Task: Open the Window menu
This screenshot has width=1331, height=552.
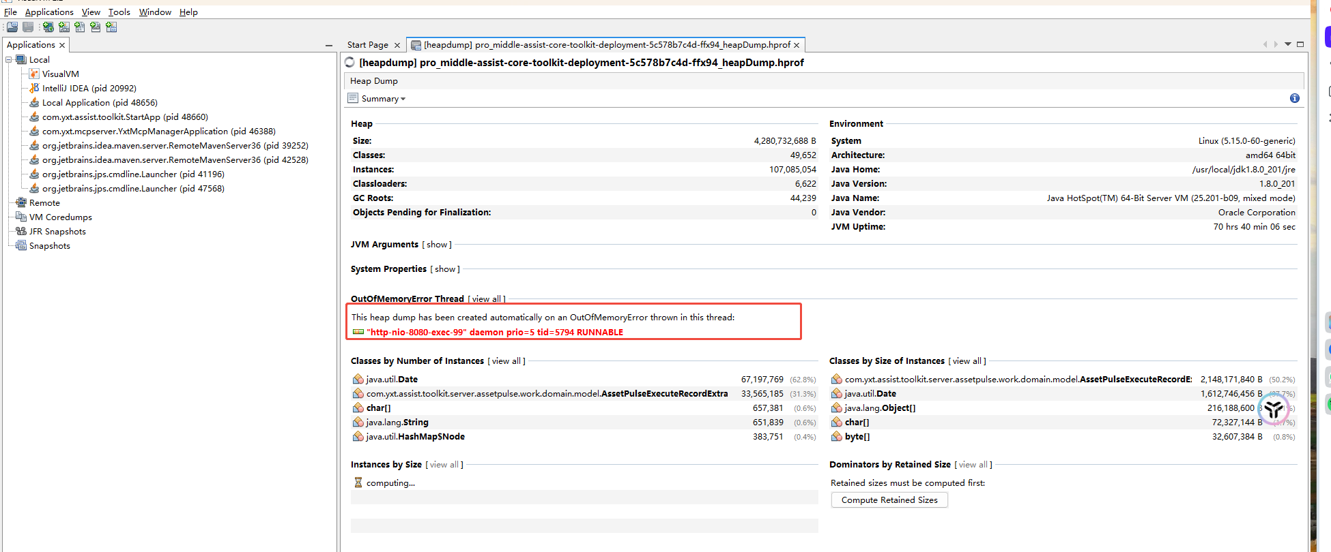Action: click(155, 12)
